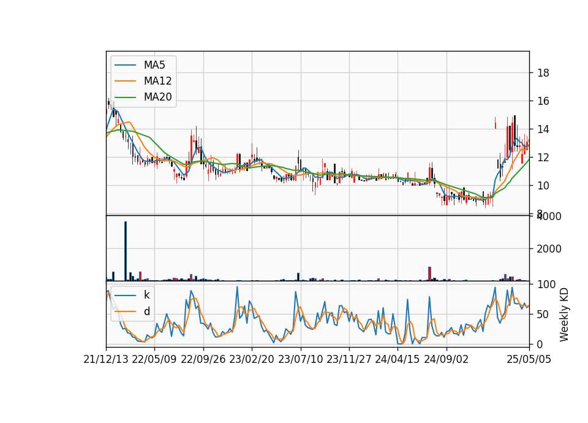Click the MA12 orange line sample in legend
The image size is (588, 423).
click(x=125, y=81)
